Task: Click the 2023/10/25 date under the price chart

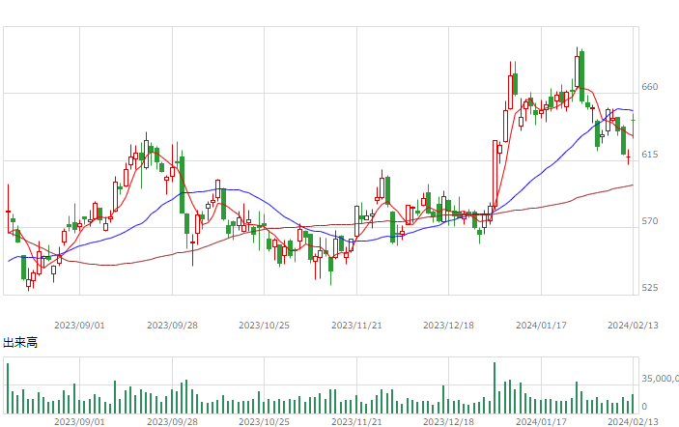Action: point(264,326)
